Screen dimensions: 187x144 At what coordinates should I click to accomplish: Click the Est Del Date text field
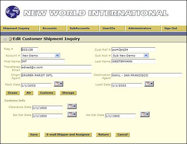(48, 116)
